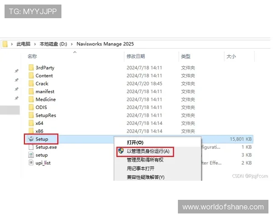Expand chevron before 此电脑 in address bar
This screenshot has width=273, height=218.
coord(12,44)
